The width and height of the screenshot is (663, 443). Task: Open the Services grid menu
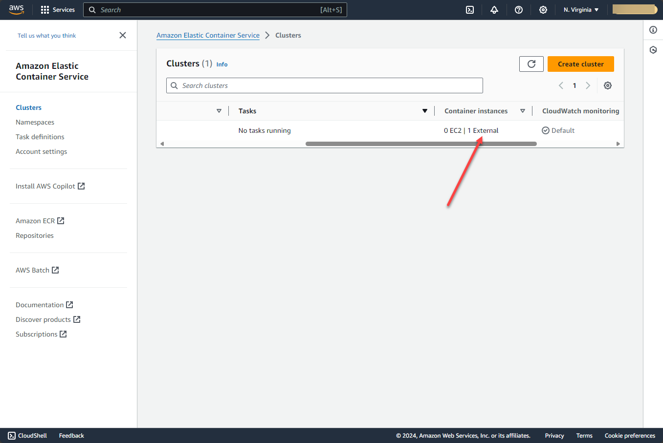58,10
